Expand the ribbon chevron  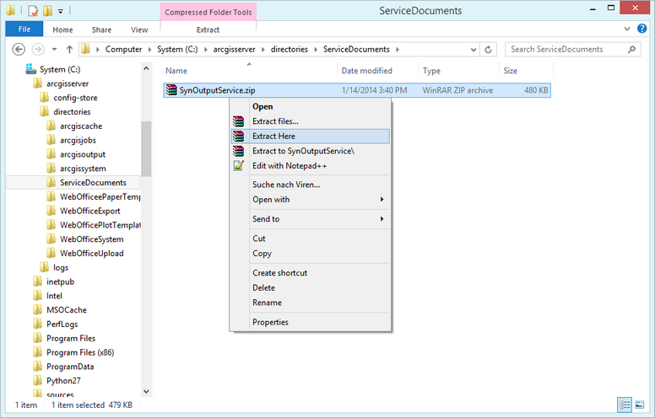(627, 29)
